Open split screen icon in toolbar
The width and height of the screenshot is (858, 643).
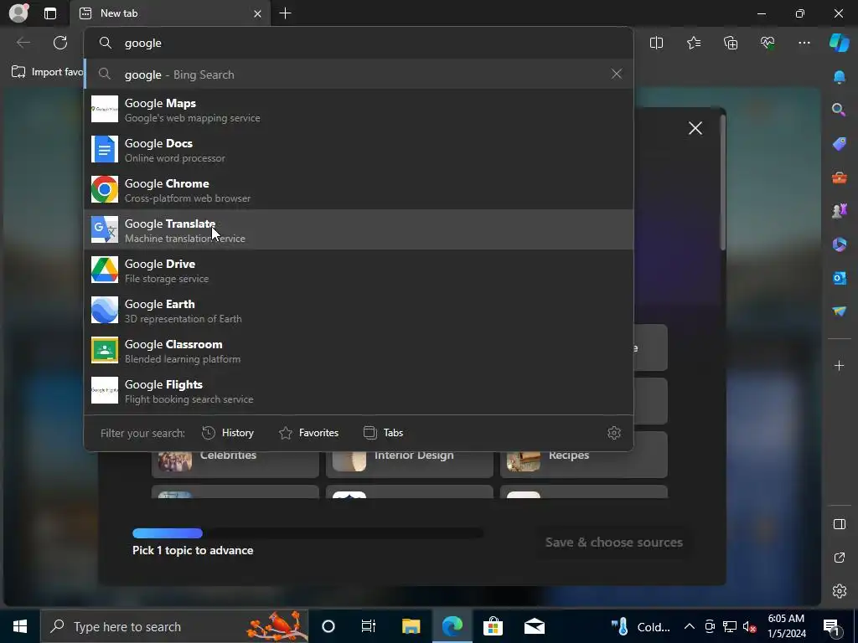click(656, 43)
